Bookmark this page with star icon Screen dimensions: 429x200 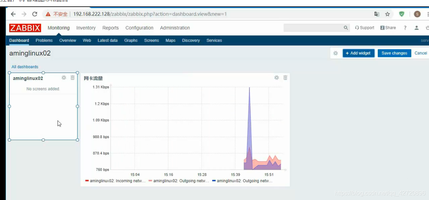[x=387, y=14]
